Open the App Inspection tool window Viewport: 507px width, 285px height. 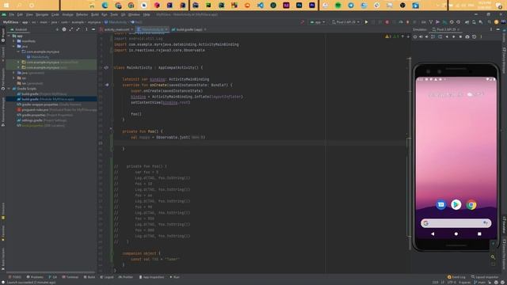point(151,277)
